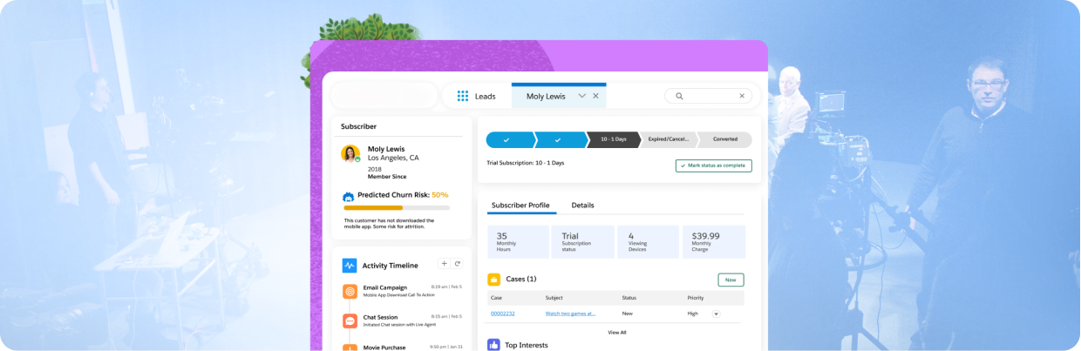Click the Cases briefcase icon

click(493, 280)
